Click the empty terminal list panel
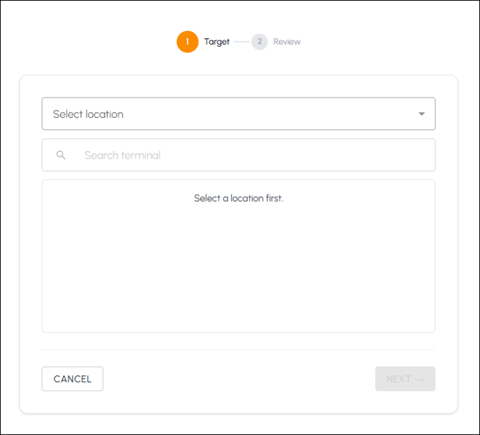This screenshot has height=435, width=480. coord(239,256)
